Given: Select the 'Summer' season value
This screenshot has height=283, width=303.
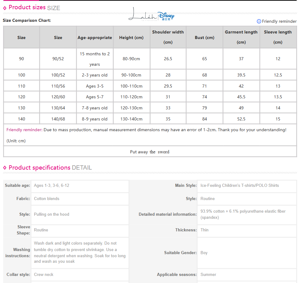Looking at the screenshot, I should coord(208,274).
